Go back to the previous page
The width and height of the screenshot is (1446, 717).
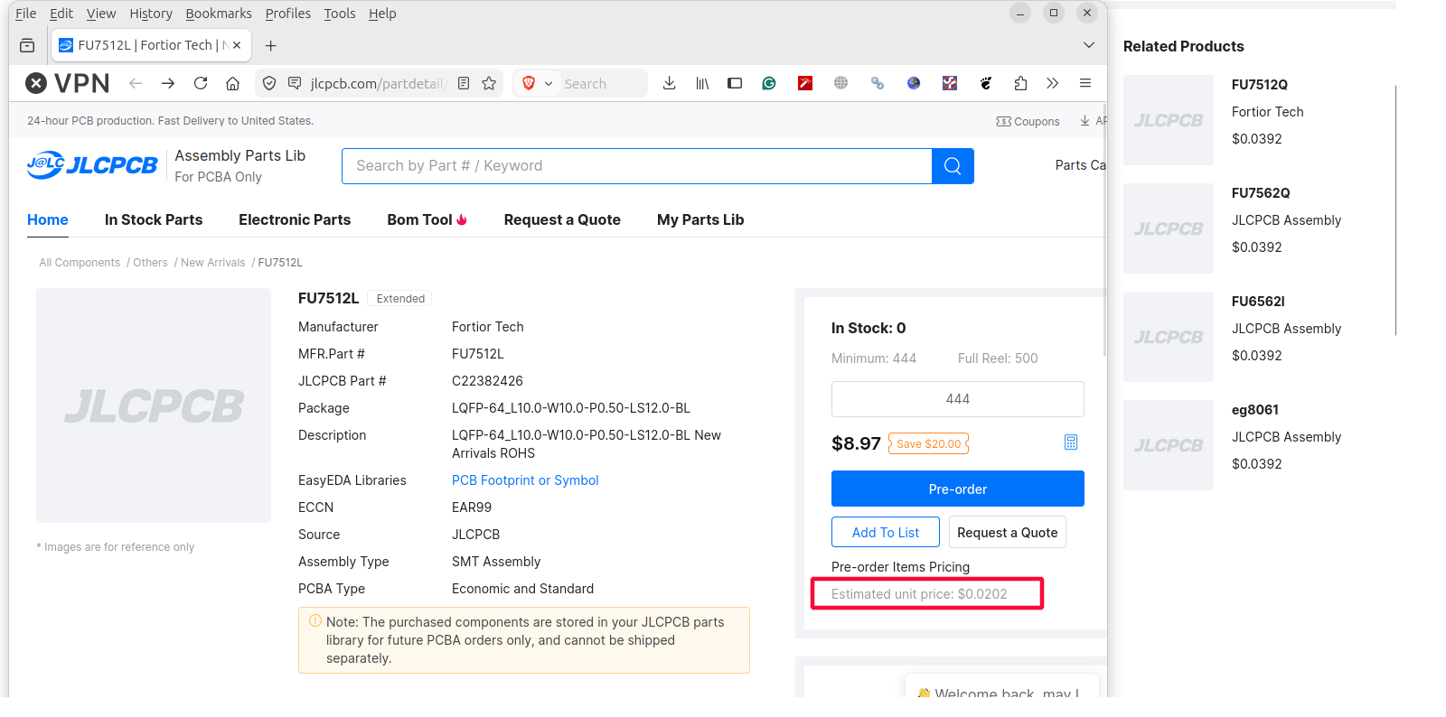(136, 83)
